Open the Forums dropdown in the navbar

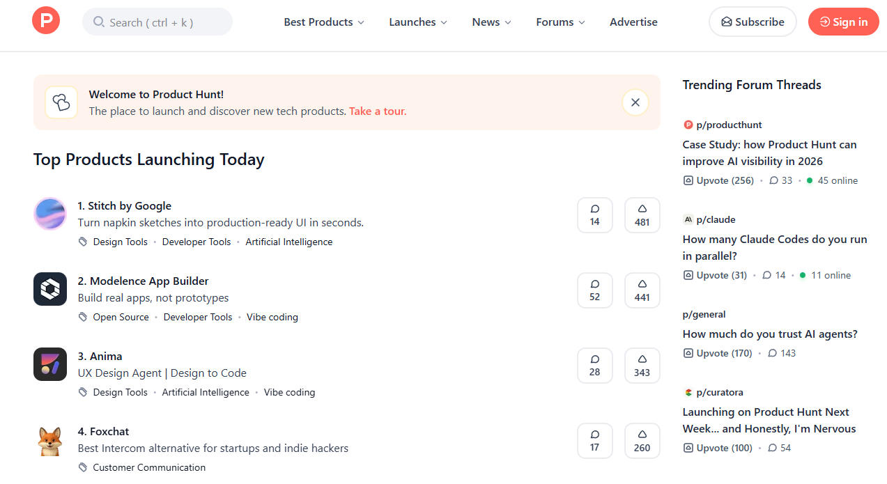[x=560, y=22]
